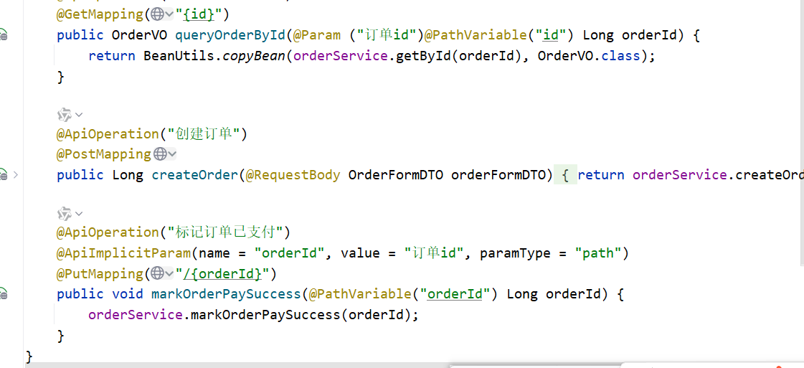The height and width of the screenshot is (368, 804).
Task: Open the URL dropdown chevron in @PutMapping
Action: [169, 274]
